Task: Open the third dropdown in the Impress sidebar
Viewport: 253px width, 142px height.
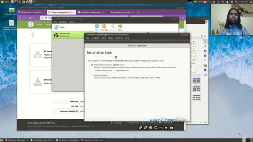Action: (194, 51)
